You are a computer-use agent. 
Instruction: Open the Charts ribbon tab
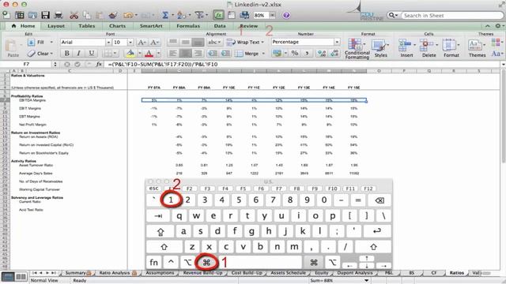tap(117, 26)
